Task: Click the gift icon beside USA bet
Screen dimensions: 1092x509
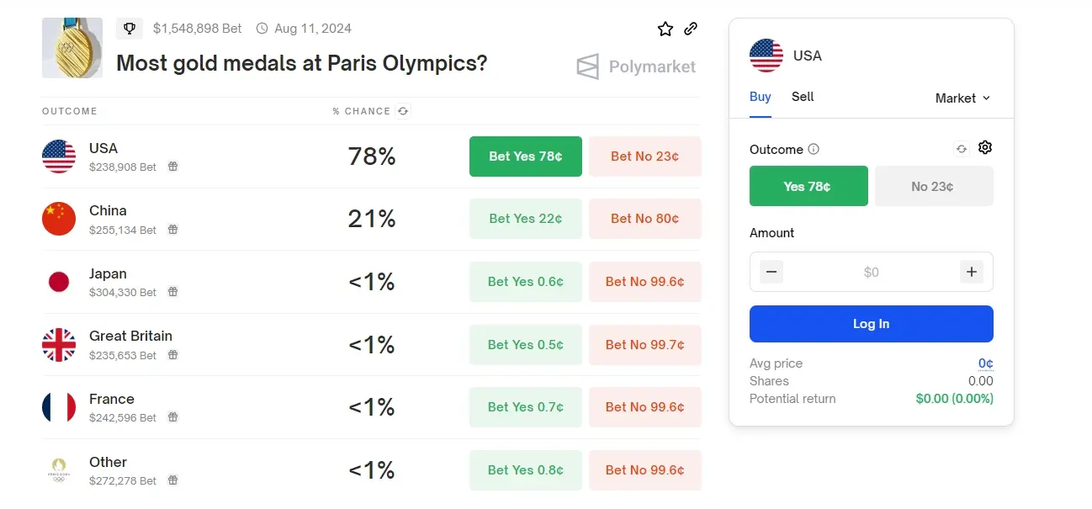Action: click(172, 167)
